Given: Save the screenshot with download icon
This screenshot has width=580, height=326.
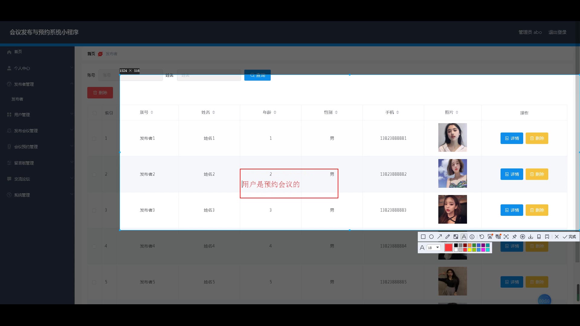Looking at the screenshot, I should tap(531, 237).
